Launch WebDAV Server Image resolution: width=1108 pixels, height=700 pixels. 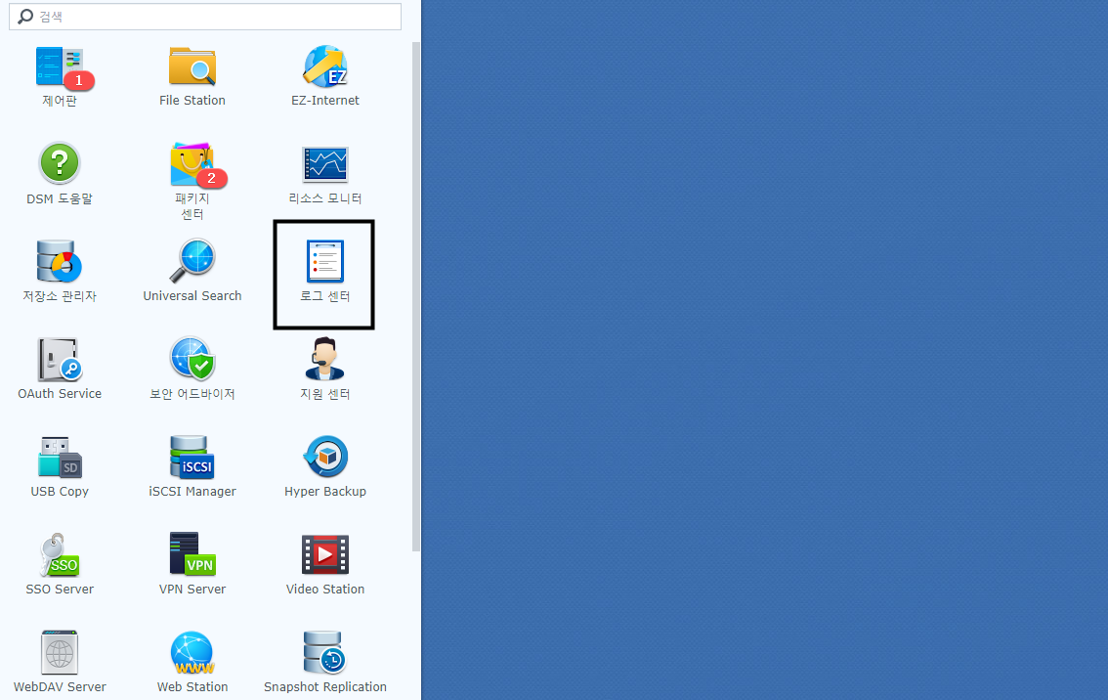pyautogui.click(x=60, y=652)
